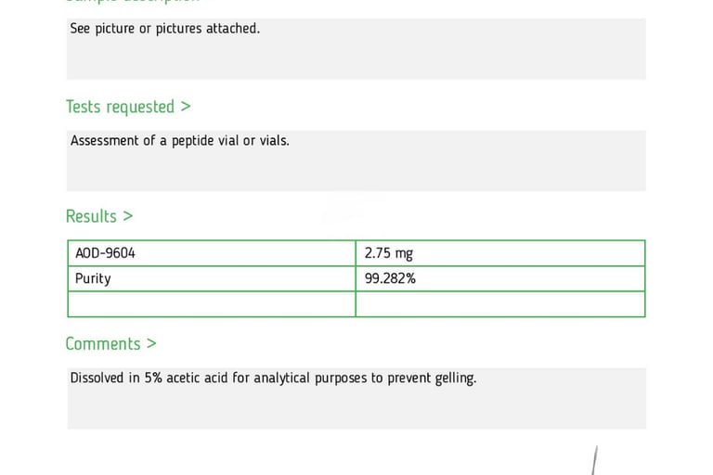Click the Comments heading text
Image resolution: width=713 pixels, height=475 pixels.
click(103, 344)
